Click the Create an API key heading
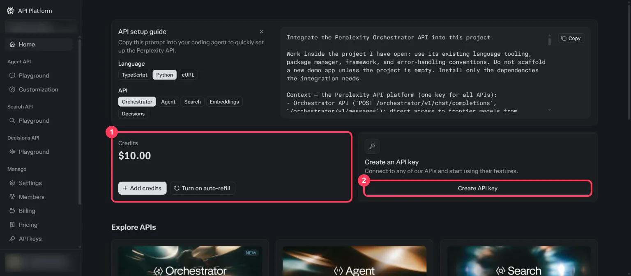 coord(391,162)
